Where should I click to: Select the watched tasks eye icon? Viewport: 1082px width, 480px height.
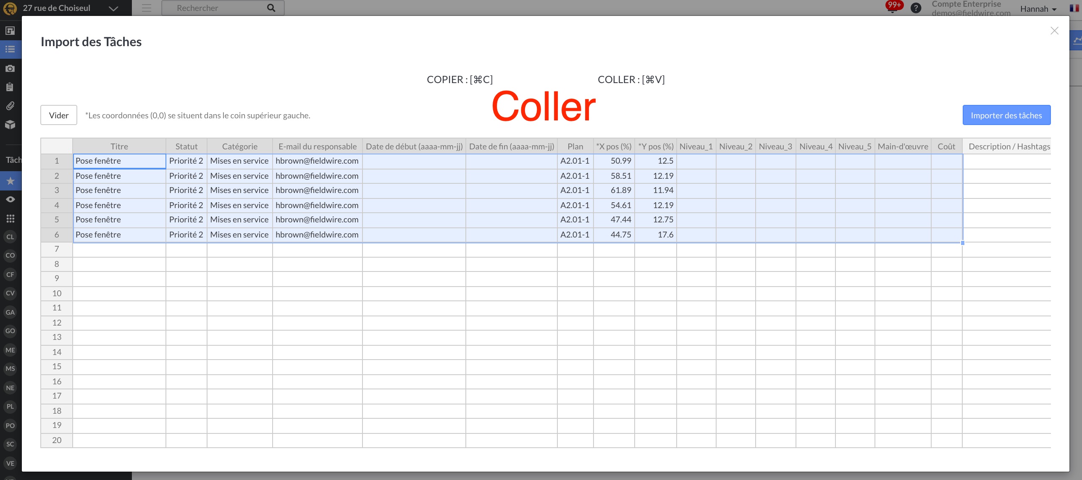(x=11, y=199)
